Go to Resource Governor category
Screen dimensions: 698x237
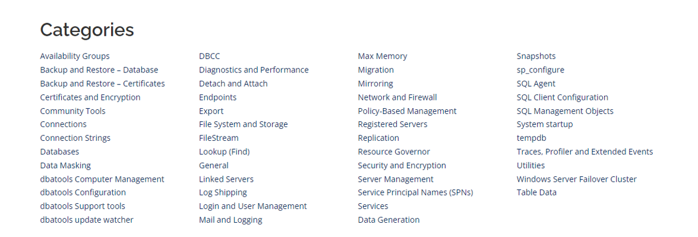(x=394, y=151)
